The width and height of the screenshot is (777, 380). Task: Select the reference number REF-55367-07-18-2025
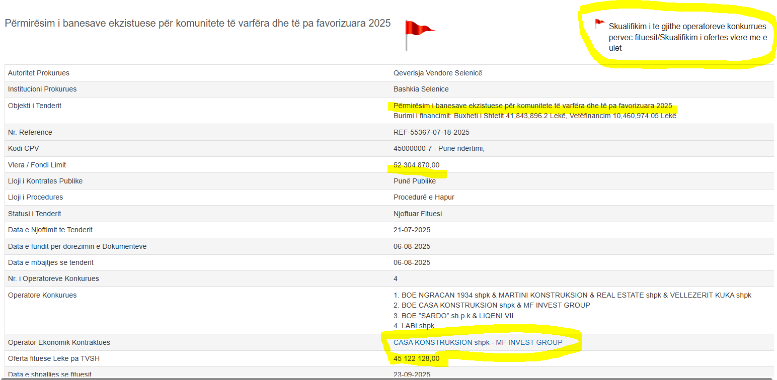(431, 132)
